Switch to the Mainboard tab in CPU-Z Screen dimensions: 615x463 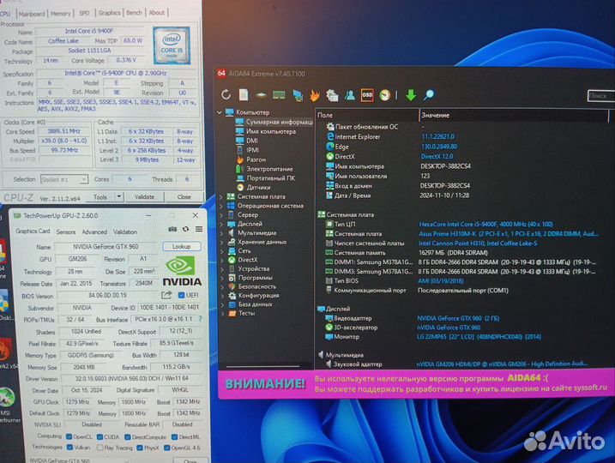32,14
